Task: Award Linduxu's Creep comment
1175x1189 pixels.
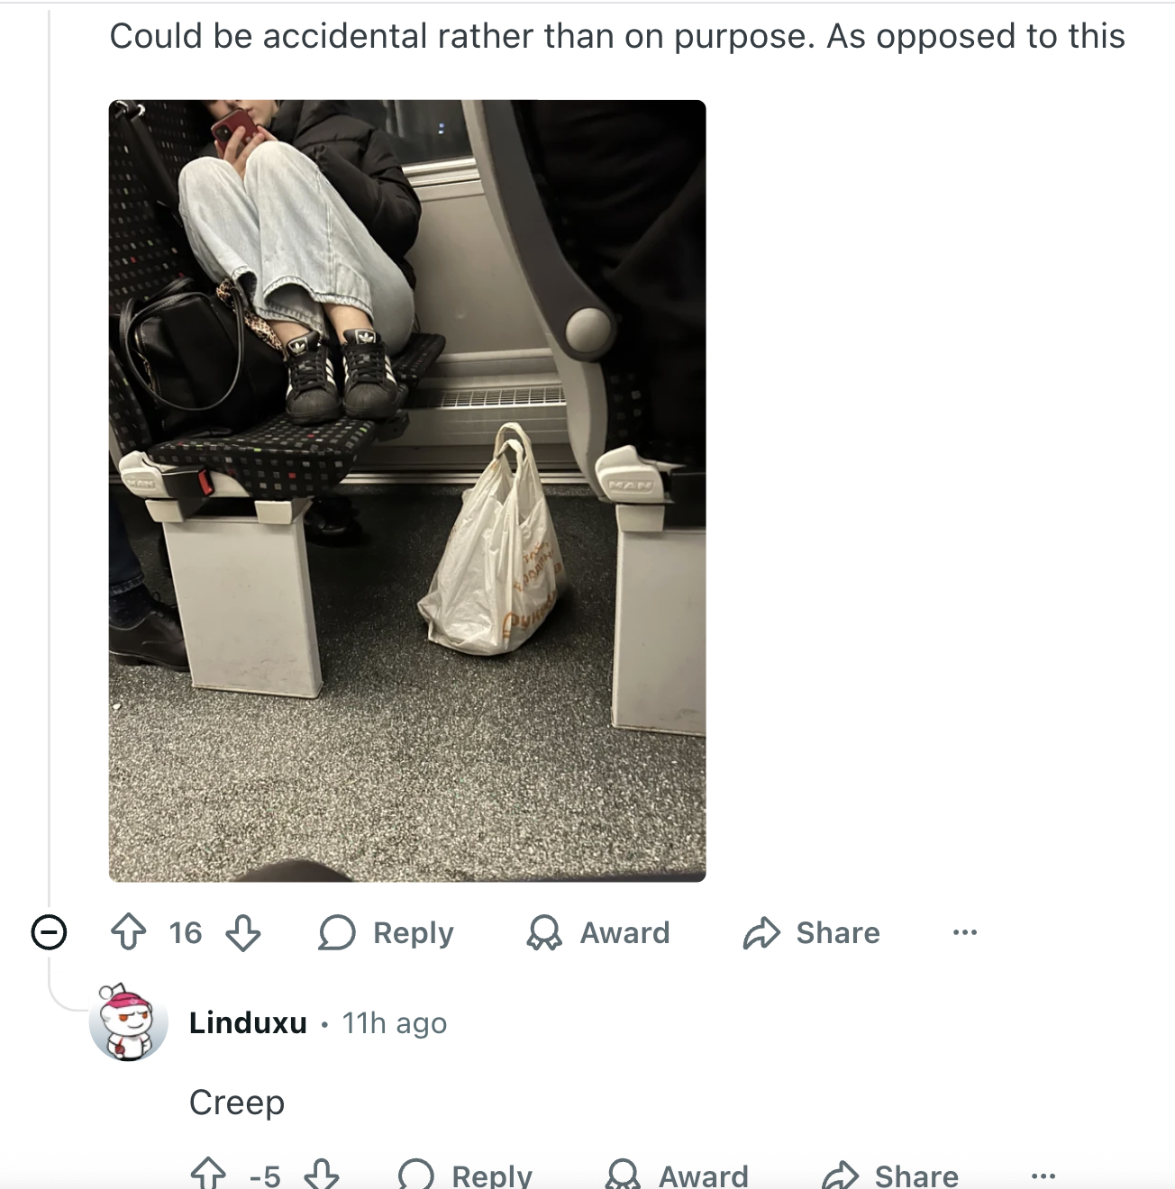Action: [x=677, y=1175]
